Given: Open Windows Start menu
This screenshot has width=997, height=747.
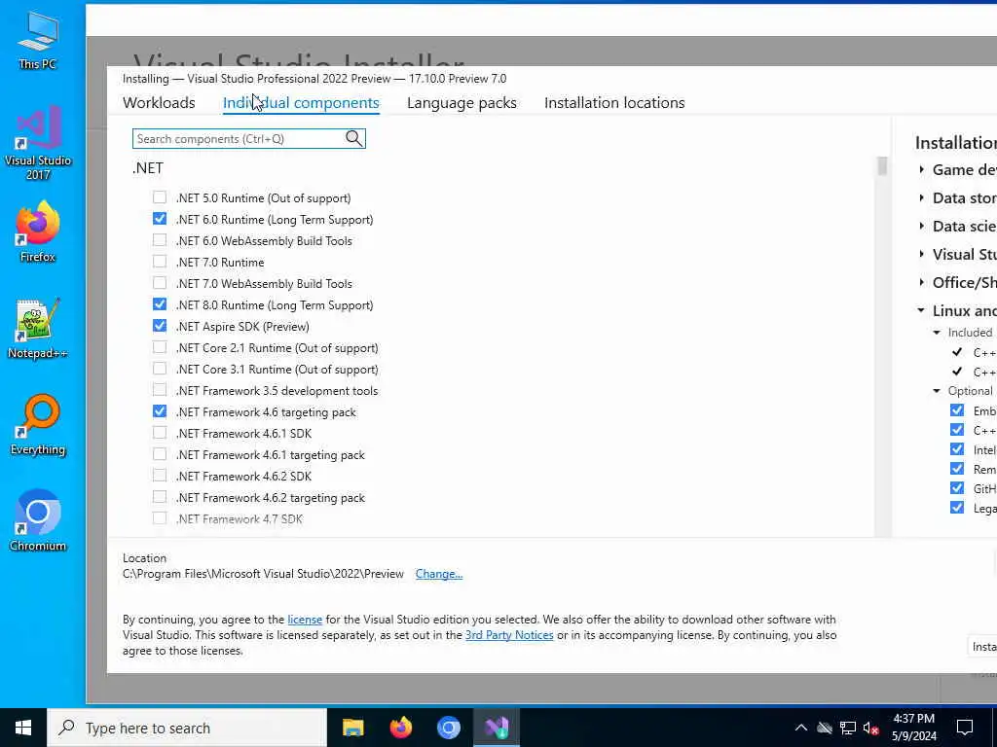Looking at the screenshot, I should tap(23, 728).
